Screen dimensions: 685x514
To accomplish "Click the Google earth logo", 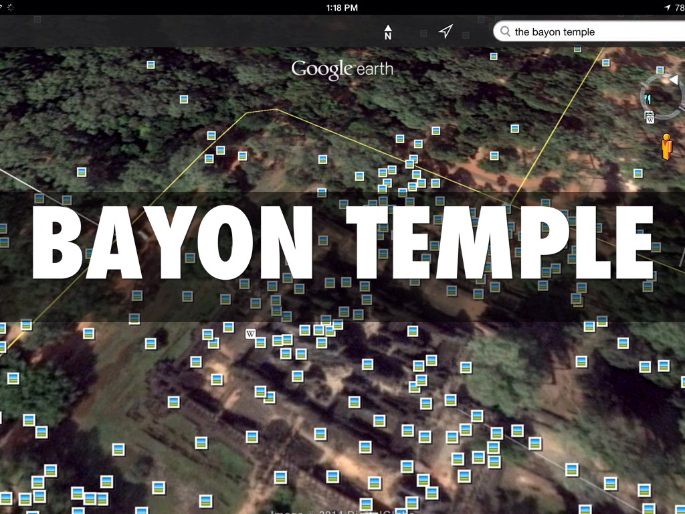I will (342, 69).
